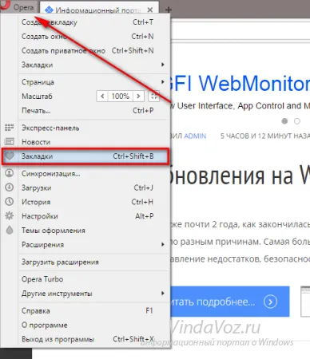Screen dimensions: 310x359
Task: Choose Создать приватное окно entry
Action: 93,50
